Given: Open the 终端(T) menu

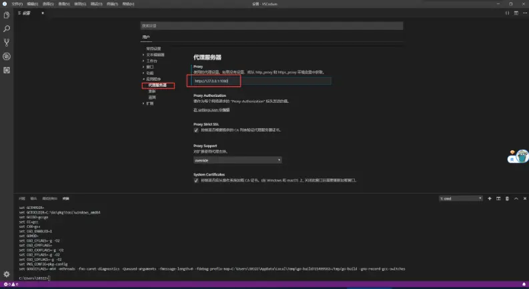Looking at the screenshot, I should (x=112, y=4).
